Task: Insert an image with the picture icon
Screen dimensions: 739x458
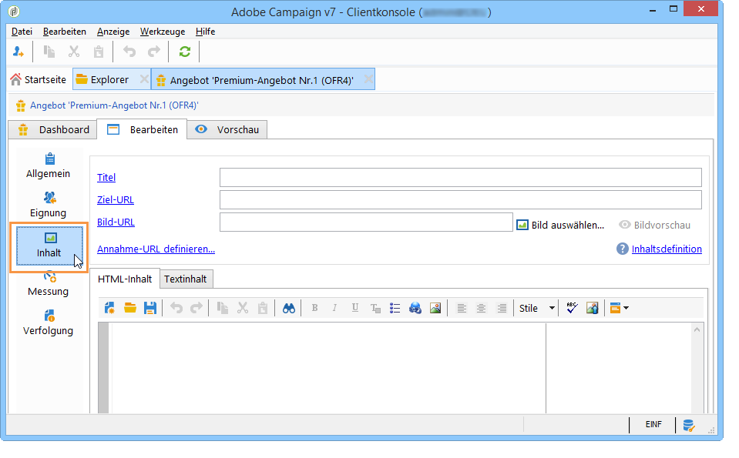Action: (x=435, y=309)
